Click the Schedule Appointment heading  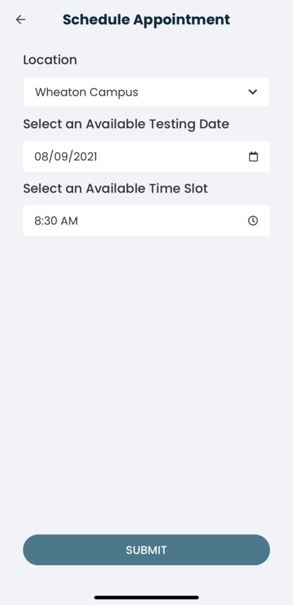[146, 19]
